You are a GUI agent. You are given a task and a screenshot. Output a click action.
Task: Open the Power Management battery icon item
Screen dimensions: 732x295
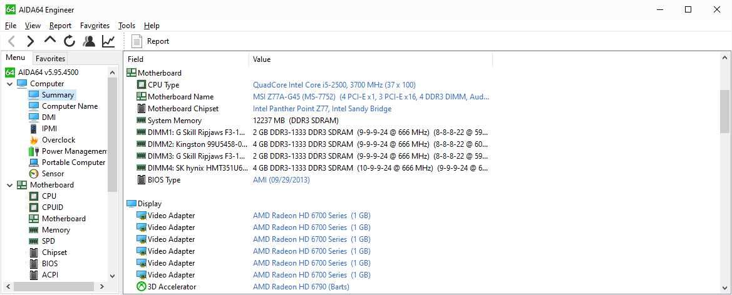click(x=34, y=151)
